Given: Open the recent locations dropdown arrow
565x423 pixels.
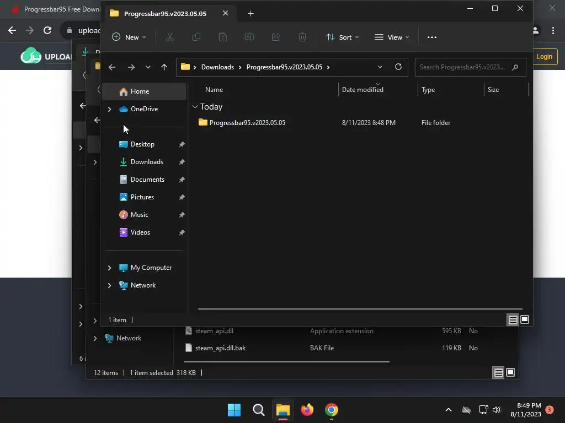Looking at the screenshot, I should tap(148, 67).
